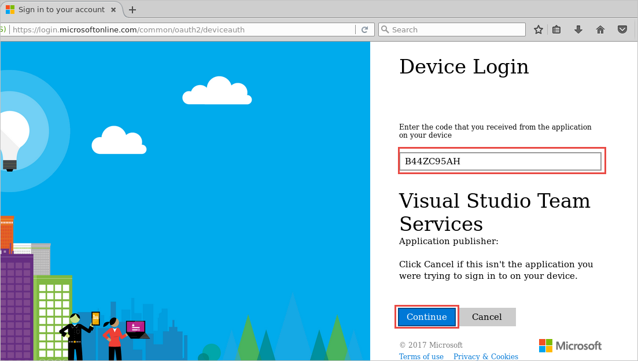Open the reading list panel
Screen dimensions: 638x361
point(556,29)
